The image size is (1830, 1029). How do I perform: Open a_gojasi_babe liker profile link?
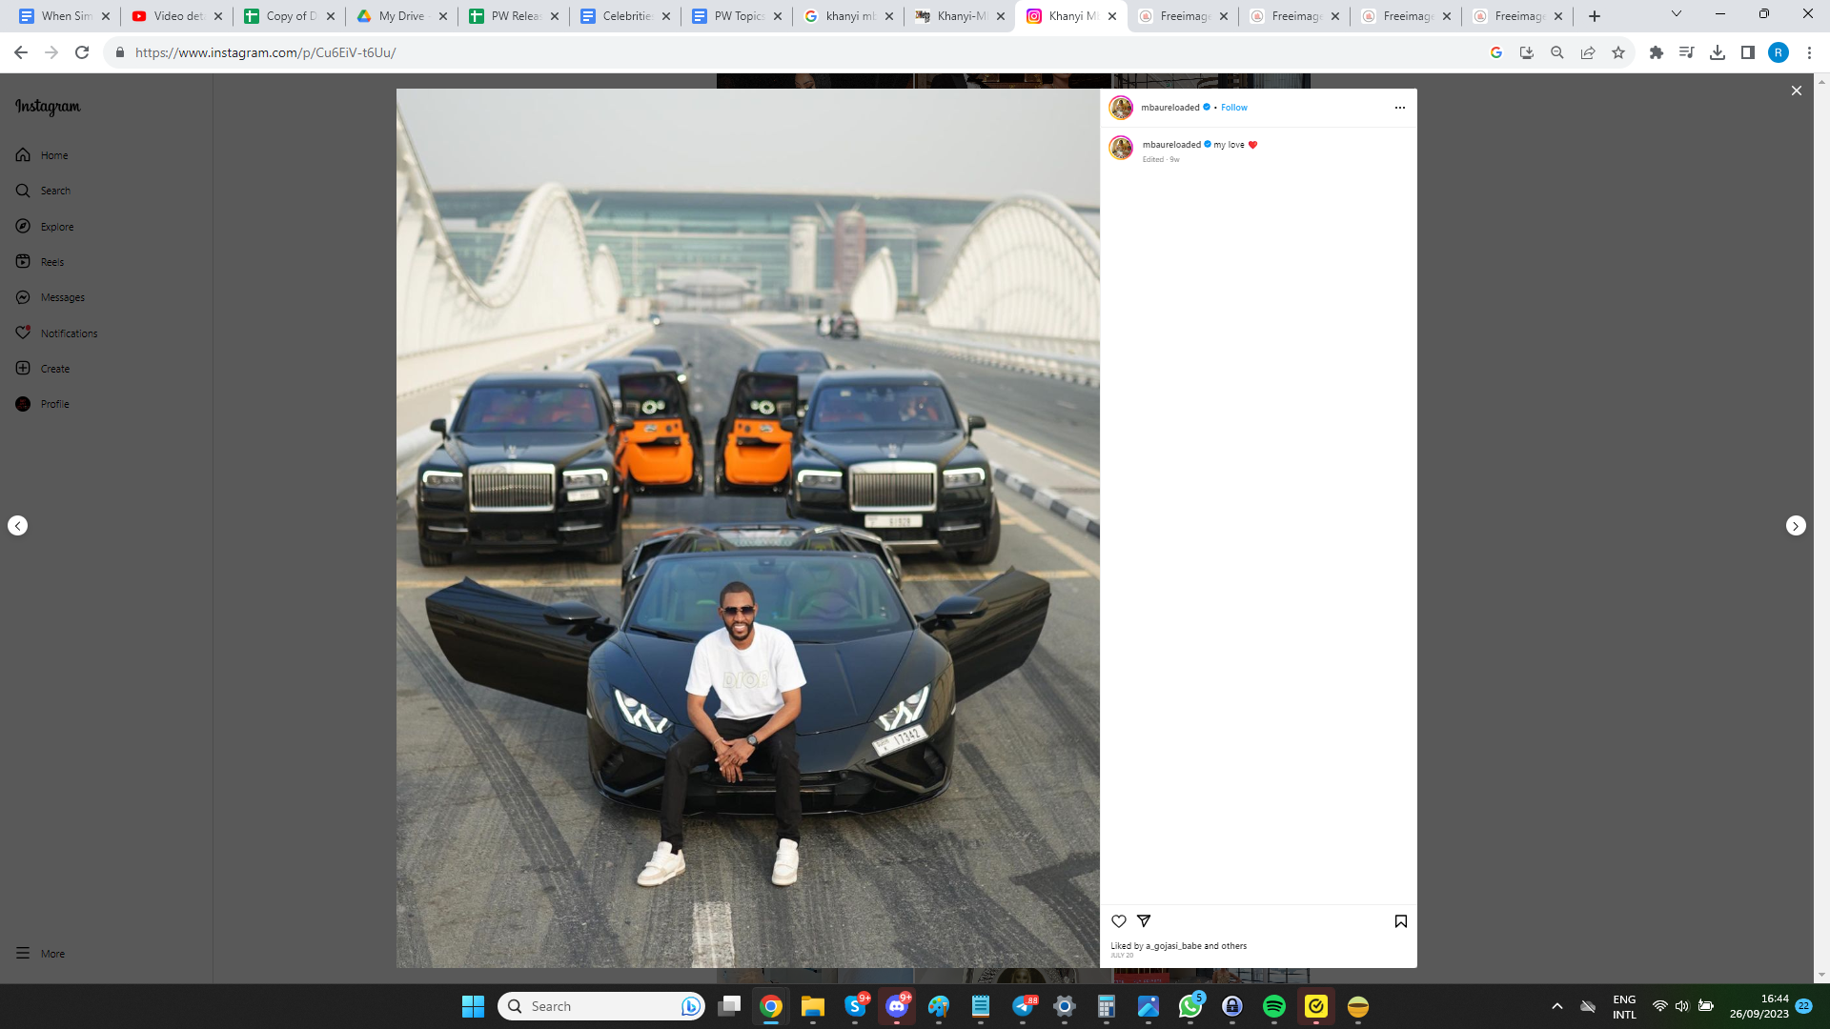point(1173,946)
